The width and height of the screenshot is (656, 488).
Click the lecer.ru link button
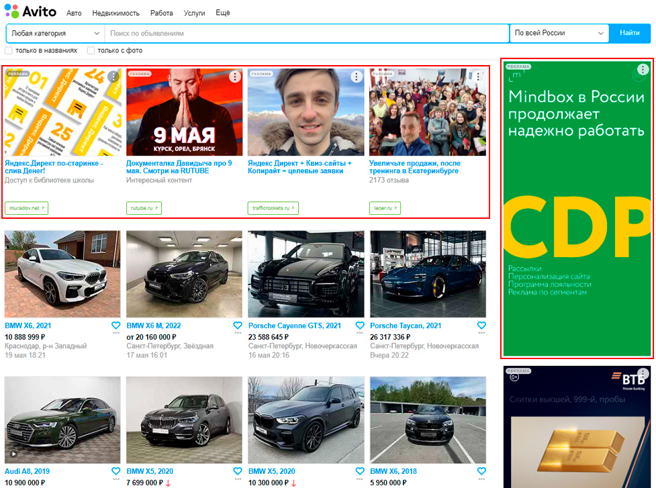click(385, 208)
